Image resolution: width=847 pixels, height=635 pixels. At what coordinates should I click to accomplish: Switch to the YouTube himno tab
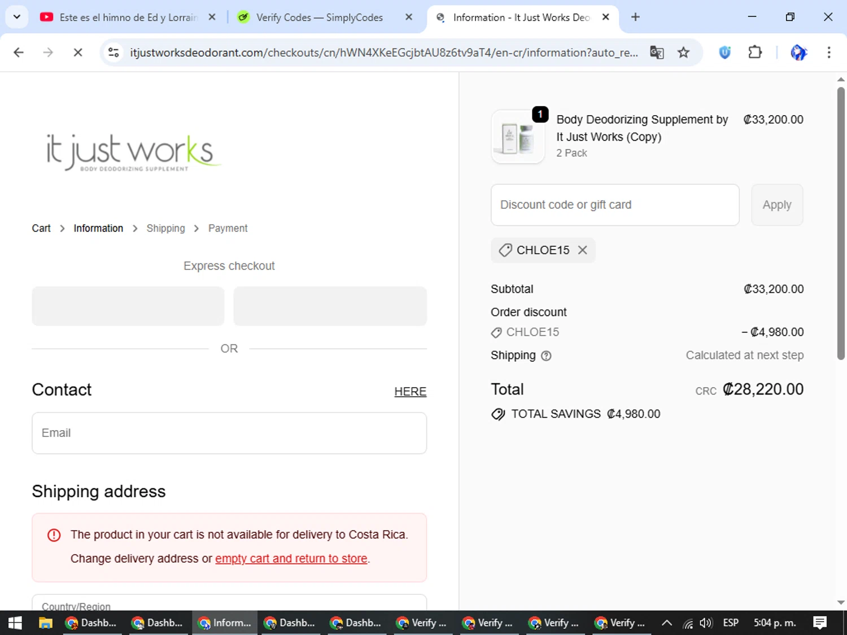coord(129,17)
